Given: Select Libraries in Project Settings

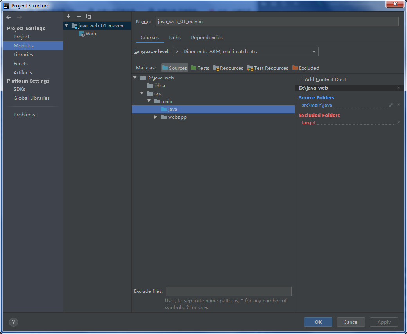Looking at the screenshot, I should (23, 55).
